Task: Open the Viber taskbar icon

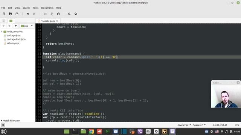Action: 140,132
